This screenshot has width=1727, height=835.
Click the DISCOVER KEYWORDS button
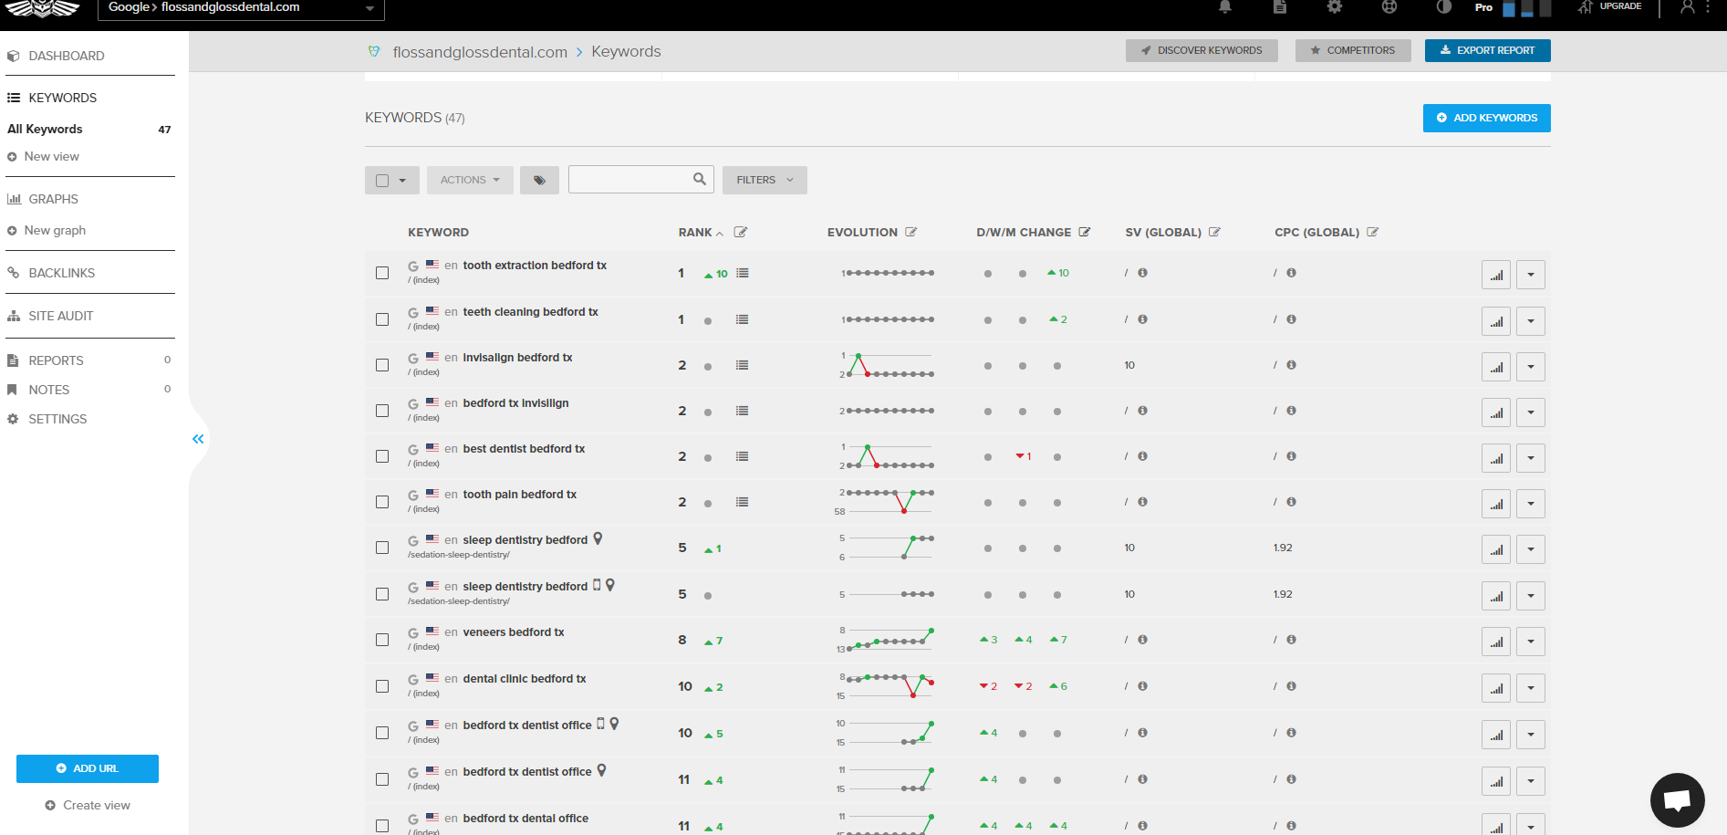(x=1202, y=50)
